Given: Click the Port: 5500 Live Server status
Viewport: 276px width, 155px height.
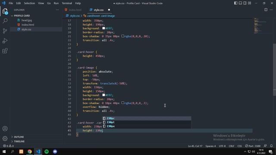Looking at the screenshot, I should pos(253,146).
